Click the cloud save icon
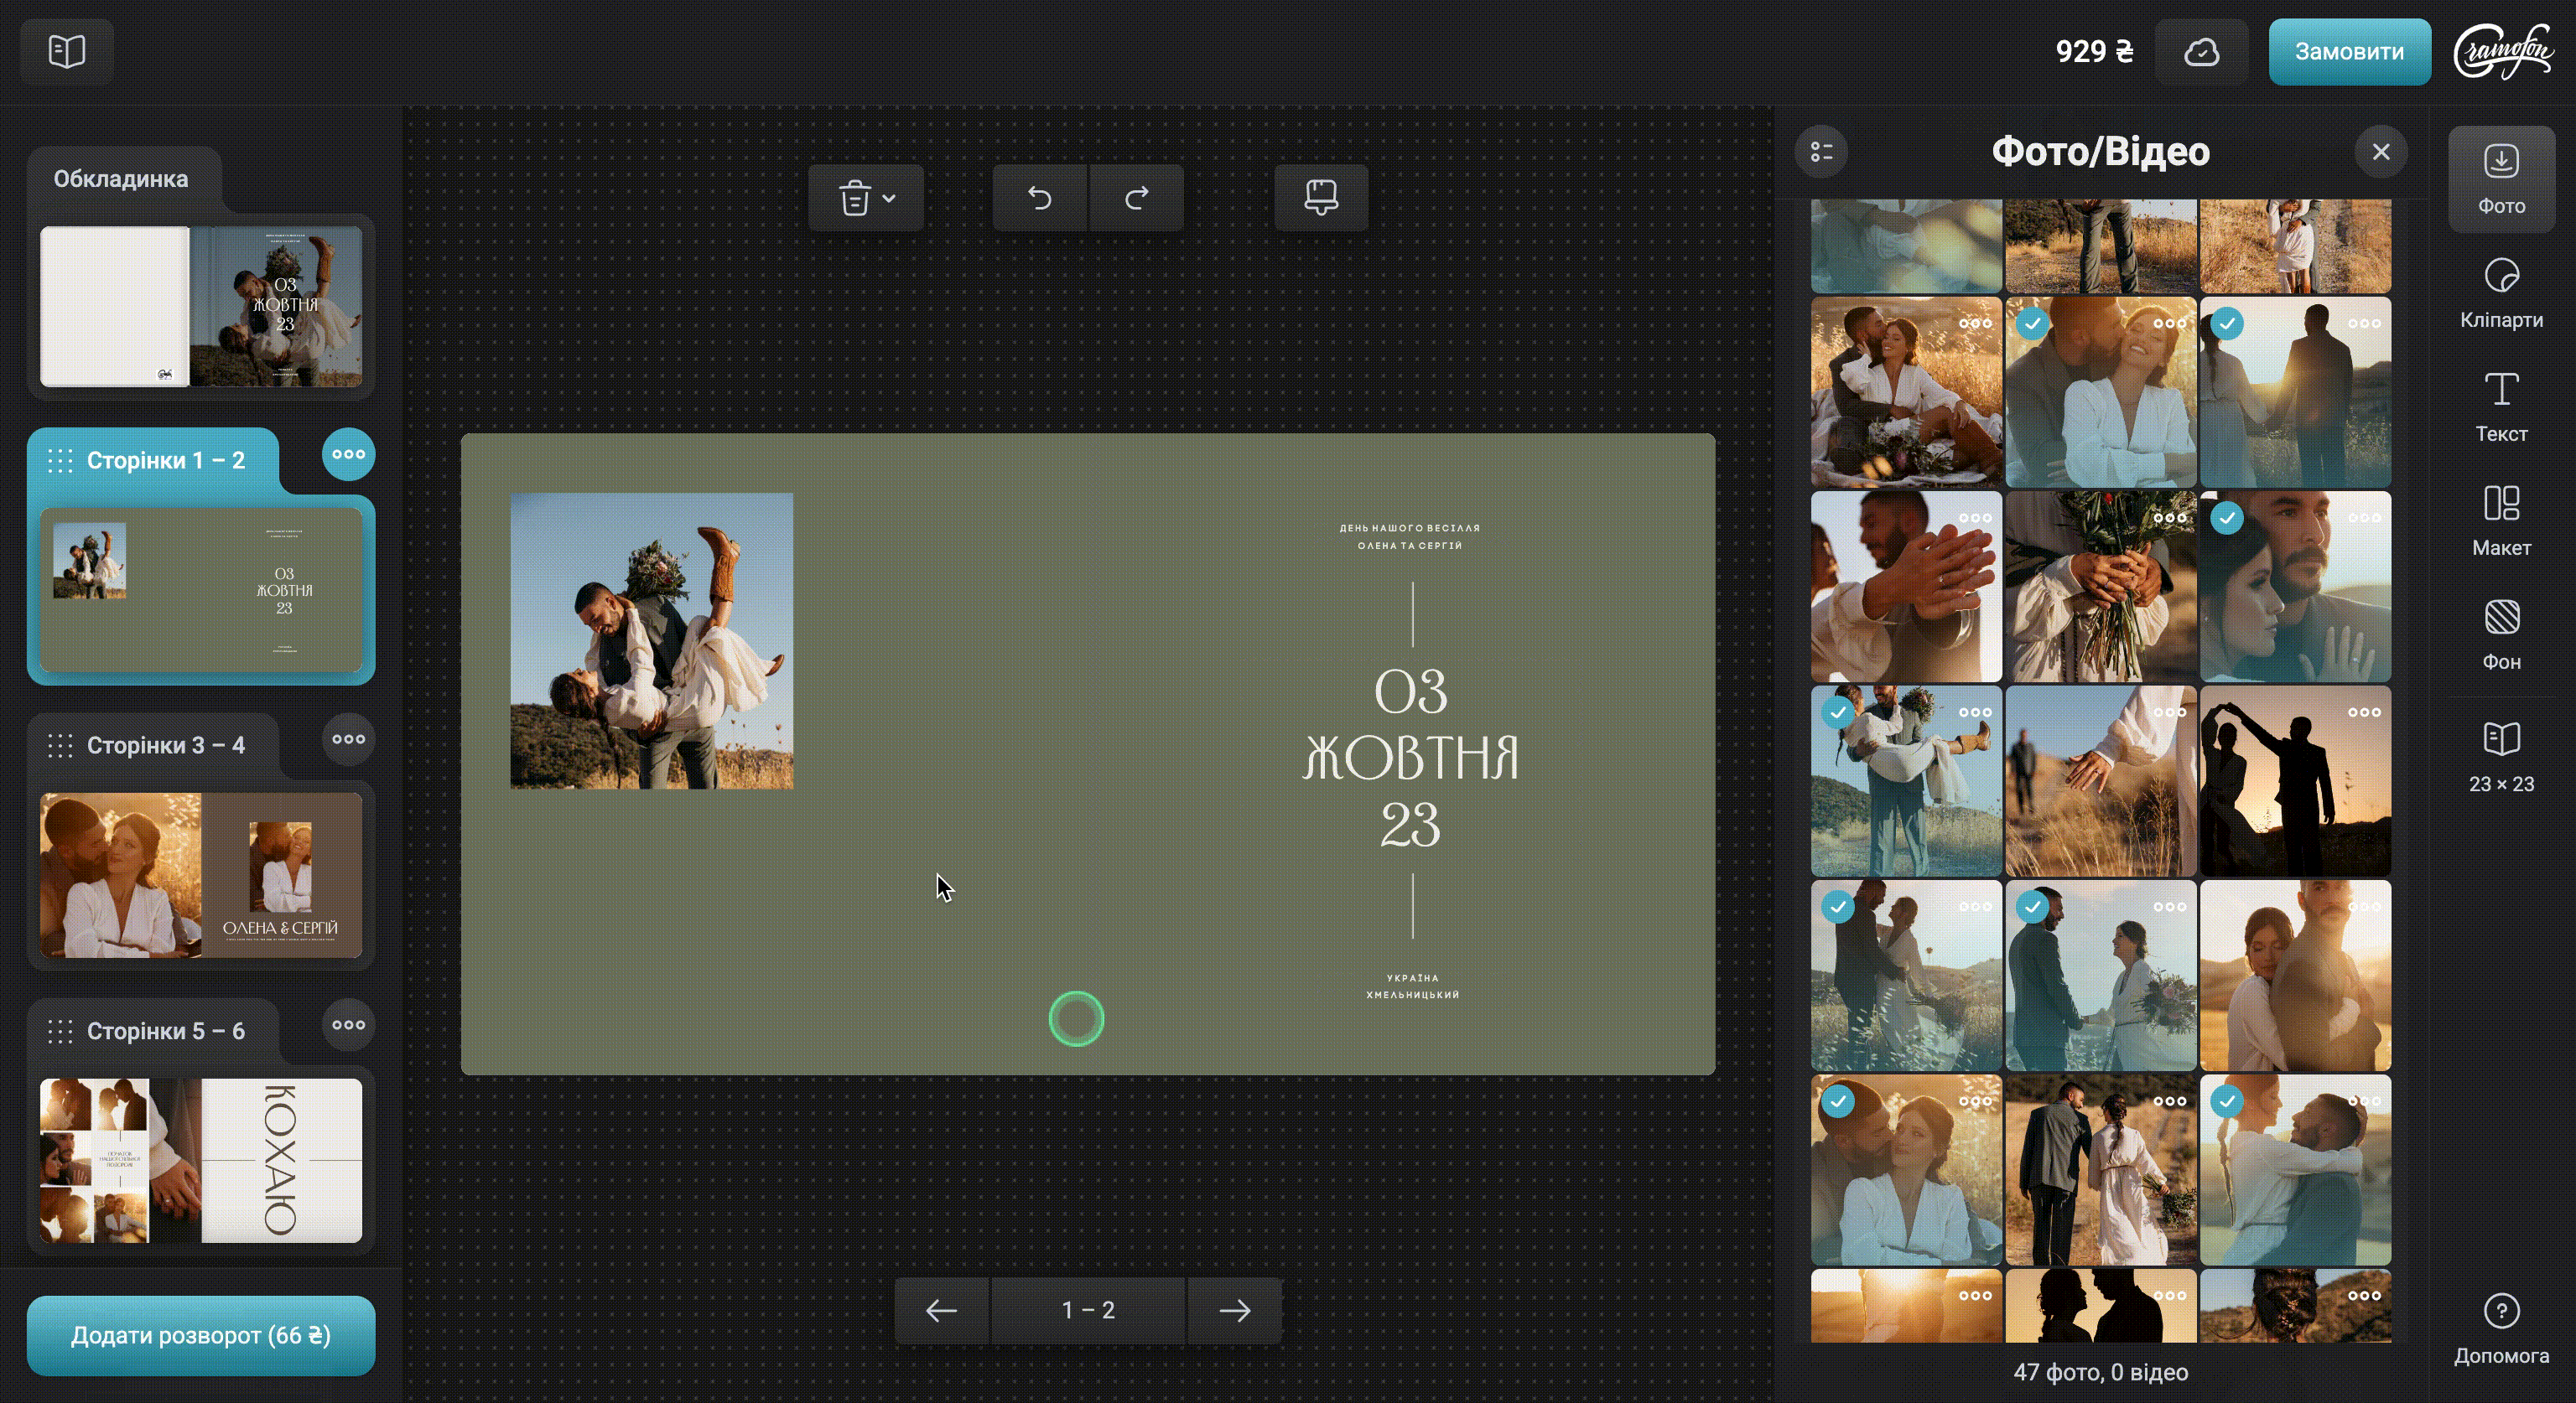The image size is (2576, 1403). pos(2201,52)
